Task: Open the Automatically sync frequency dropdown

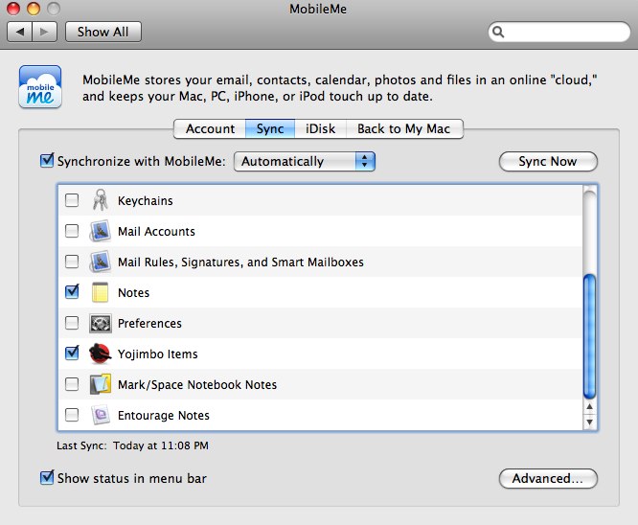Action: (x=305, y=162)
